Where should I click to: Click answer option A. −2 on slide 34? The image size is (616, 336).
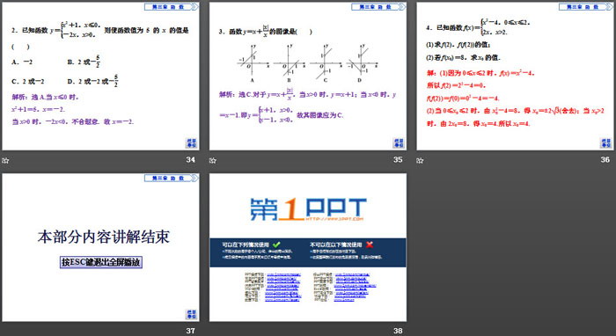[22, 62]
